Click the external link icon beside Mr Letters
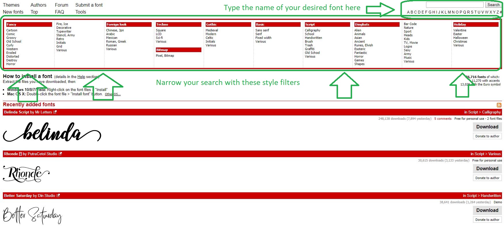This screenshot has height=226, width=504. (55, 112)
